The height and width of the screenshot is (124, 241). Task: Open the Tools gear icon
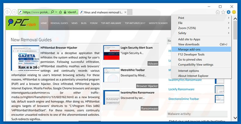point(228,12)
